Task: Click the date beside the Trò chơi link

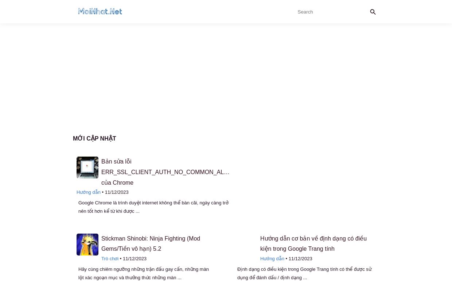Action: click(135, 259)
